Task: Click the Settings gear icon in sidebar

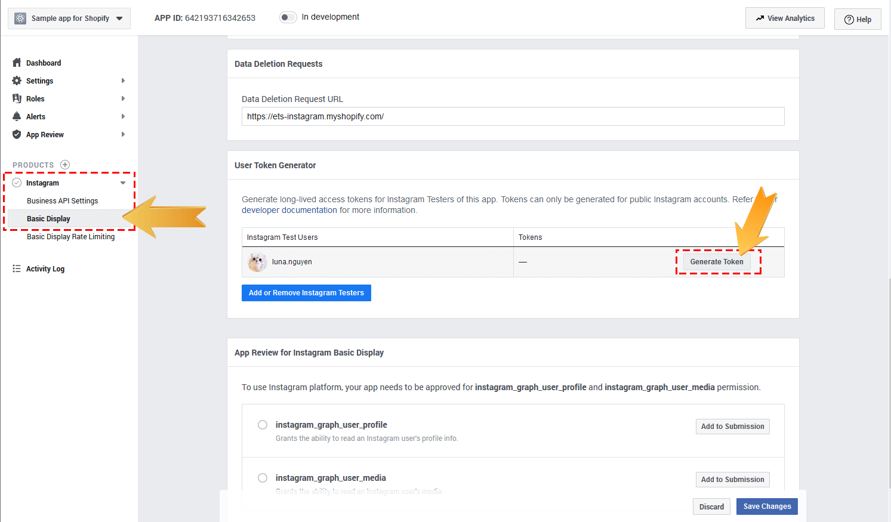Action: (17, 81)
